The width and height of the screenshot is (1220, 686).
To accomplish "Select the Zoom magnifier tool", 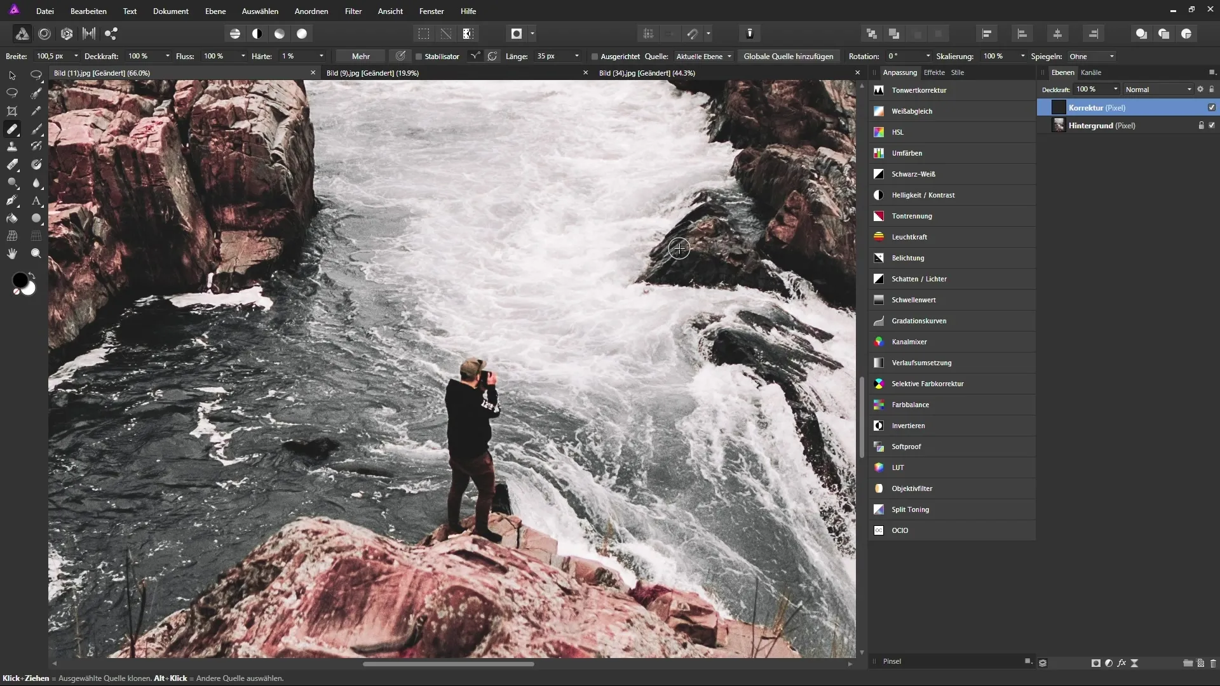I will pyautogui.click(x=36, y=253).
